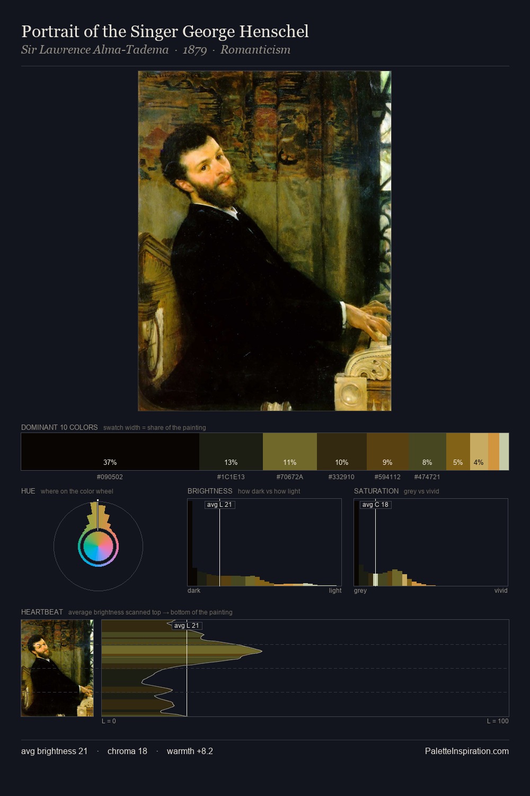Click the hue color wheel
530x796 pixels.
point(98,546)
